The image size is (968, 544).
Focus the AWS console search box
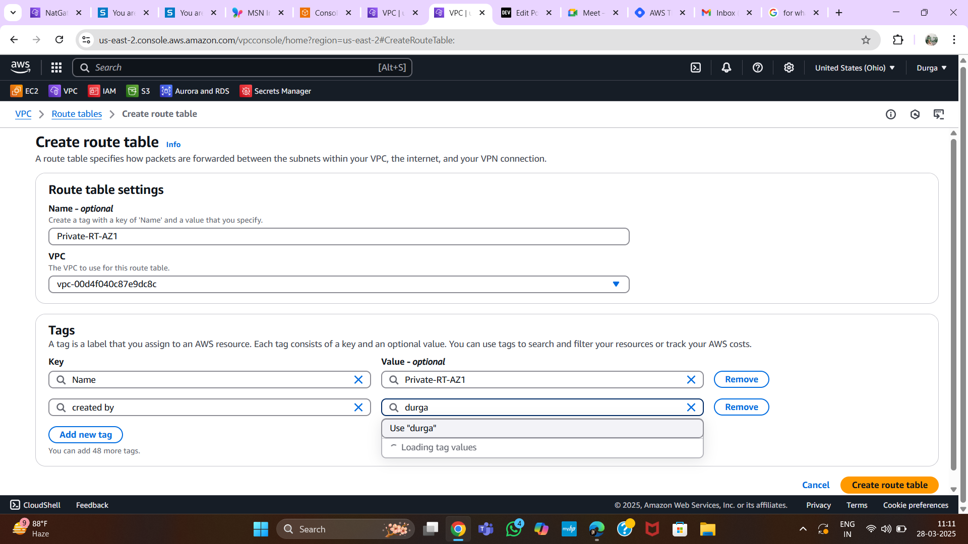[242, 67]
